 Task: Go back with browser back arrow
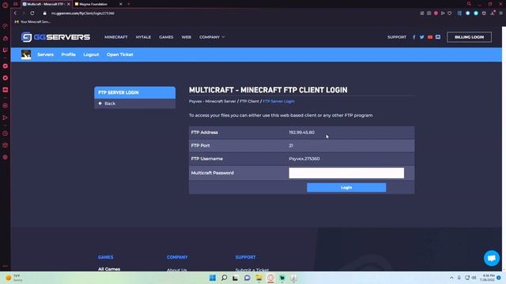(15, 13)
